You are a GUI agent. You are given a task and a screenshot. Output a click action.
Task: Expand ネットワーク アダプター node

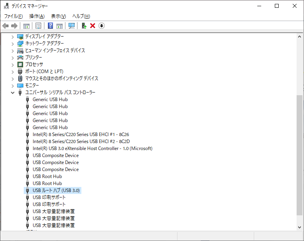pyautogui.click(x=12, y=44)
